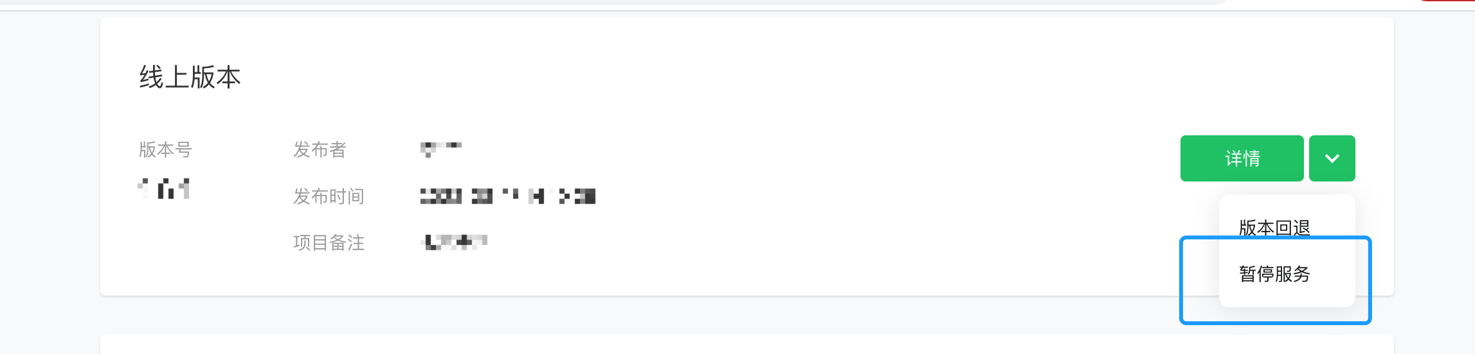The image size is (1475, 354).
Task: Click the partially visible card below 线上版本
Action: (747, 344)
